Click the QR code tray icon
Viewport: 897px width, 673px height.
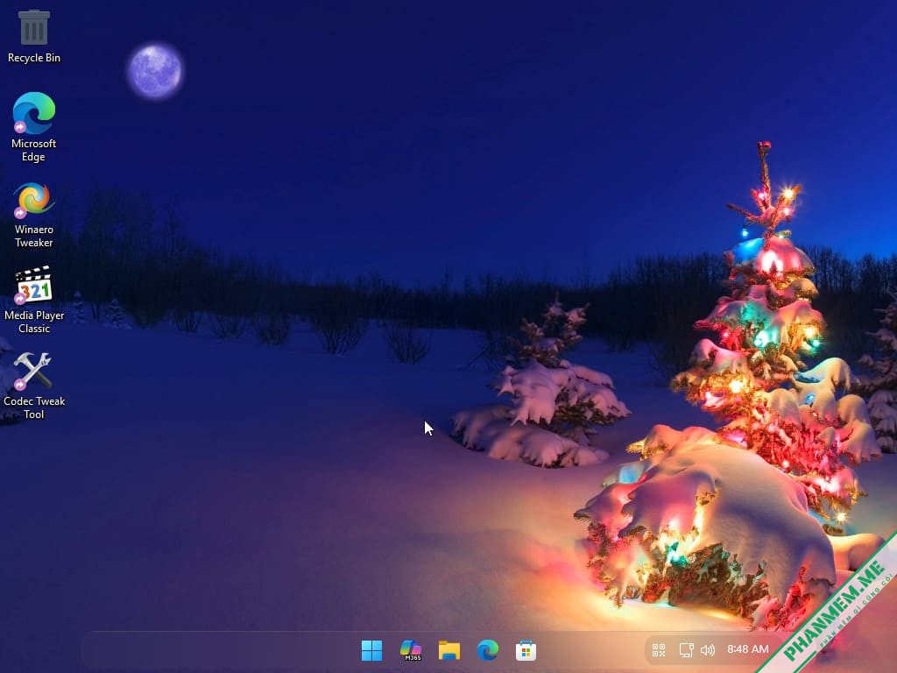click(659, 650)
